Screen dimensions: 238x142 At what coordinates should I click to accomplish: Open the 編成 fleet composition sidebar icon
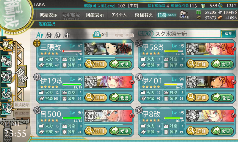point(7,45)
